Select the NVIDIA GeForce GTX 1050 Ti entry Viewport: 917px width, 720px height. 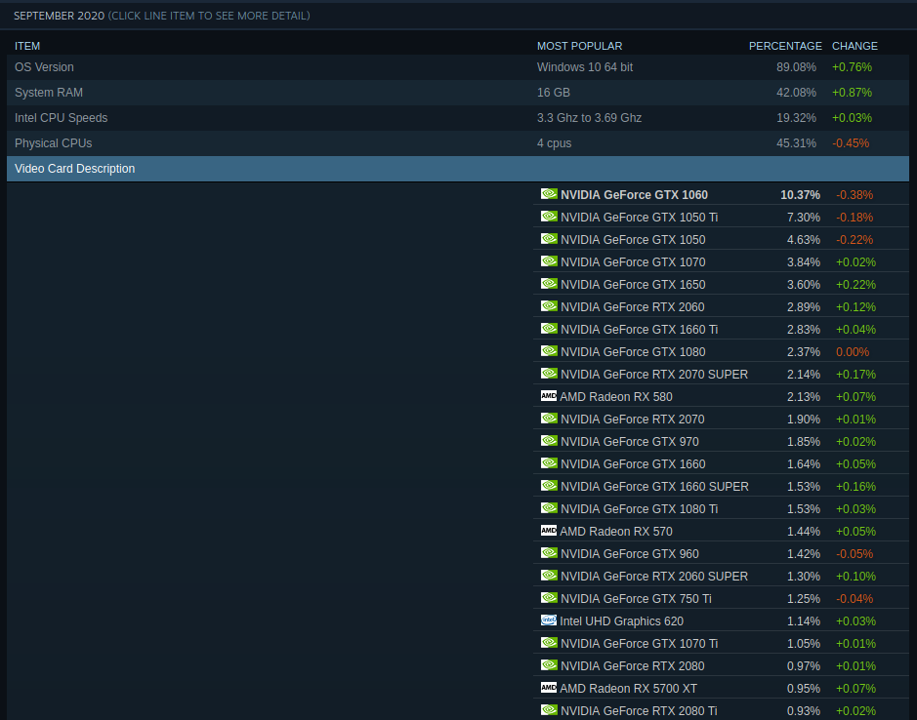pyautogui.click(x=639, y=218)
